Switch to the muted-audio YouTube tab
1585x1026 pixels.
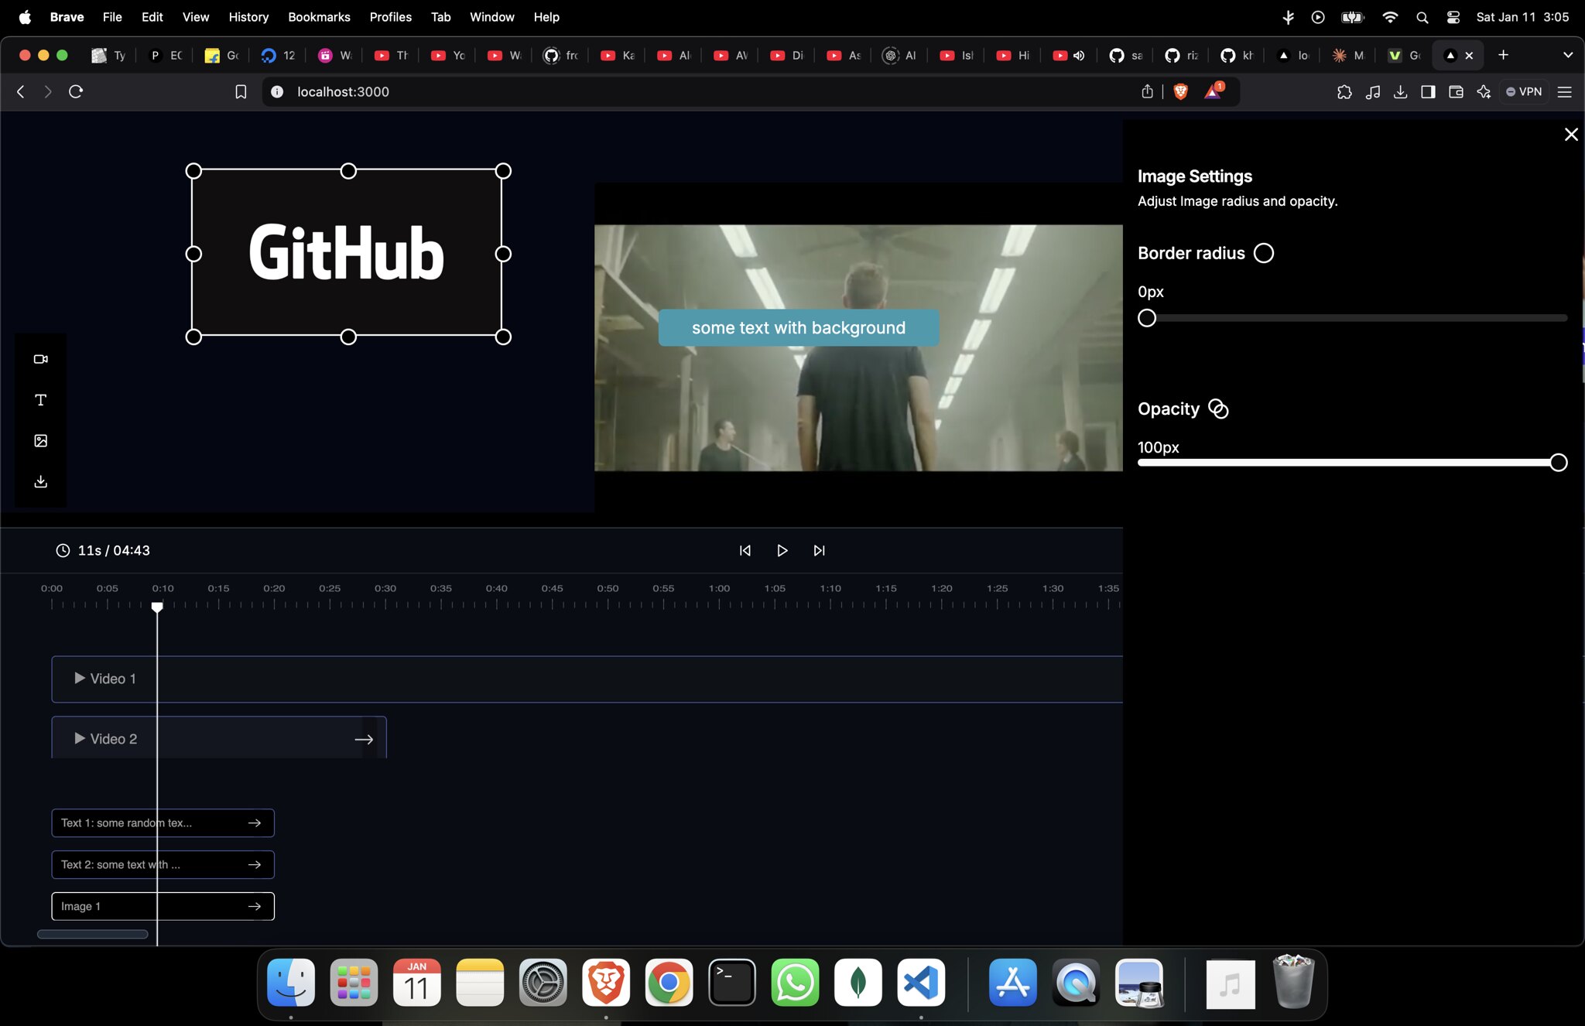click(1070, 55)
